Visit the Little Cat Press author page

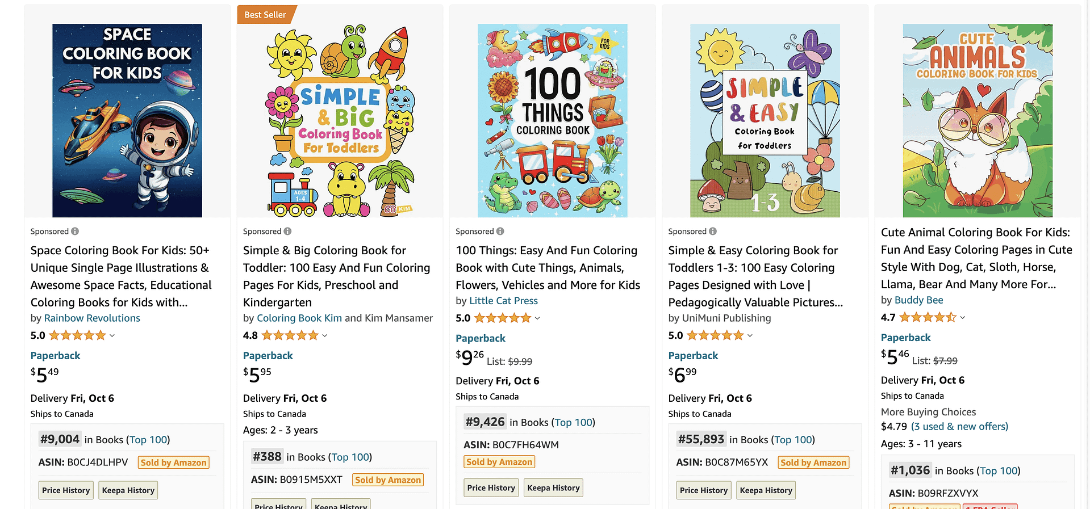pyautogui.click(x=503, y=301)
